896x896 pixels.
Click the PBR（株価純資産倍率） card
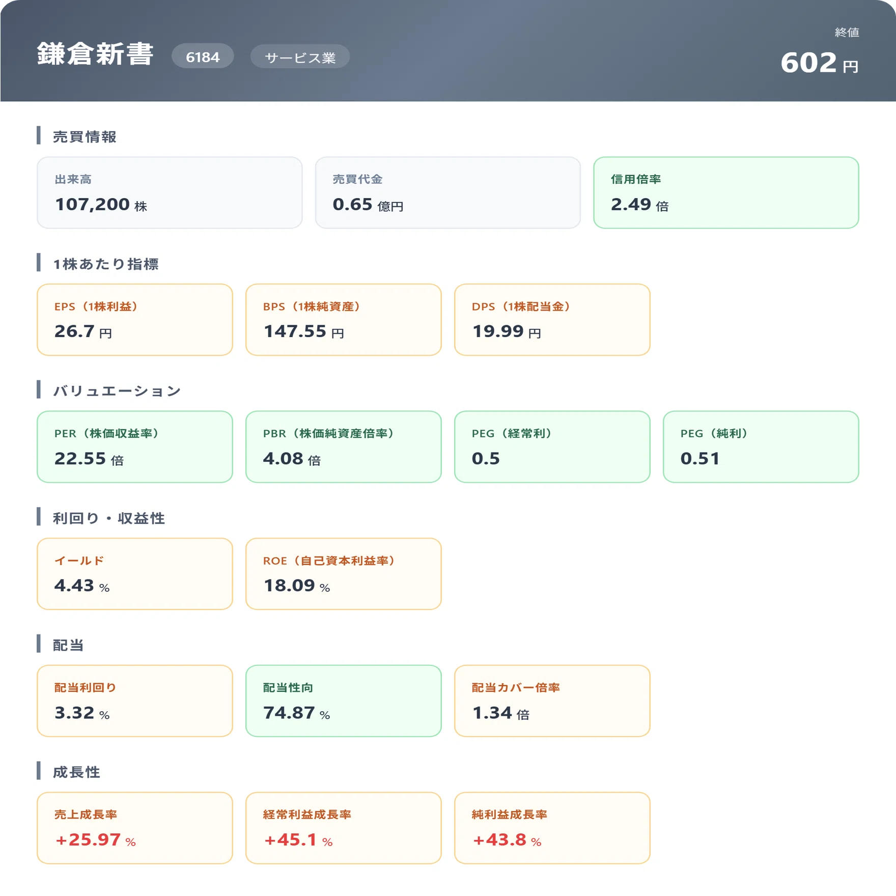click(344, 446)
